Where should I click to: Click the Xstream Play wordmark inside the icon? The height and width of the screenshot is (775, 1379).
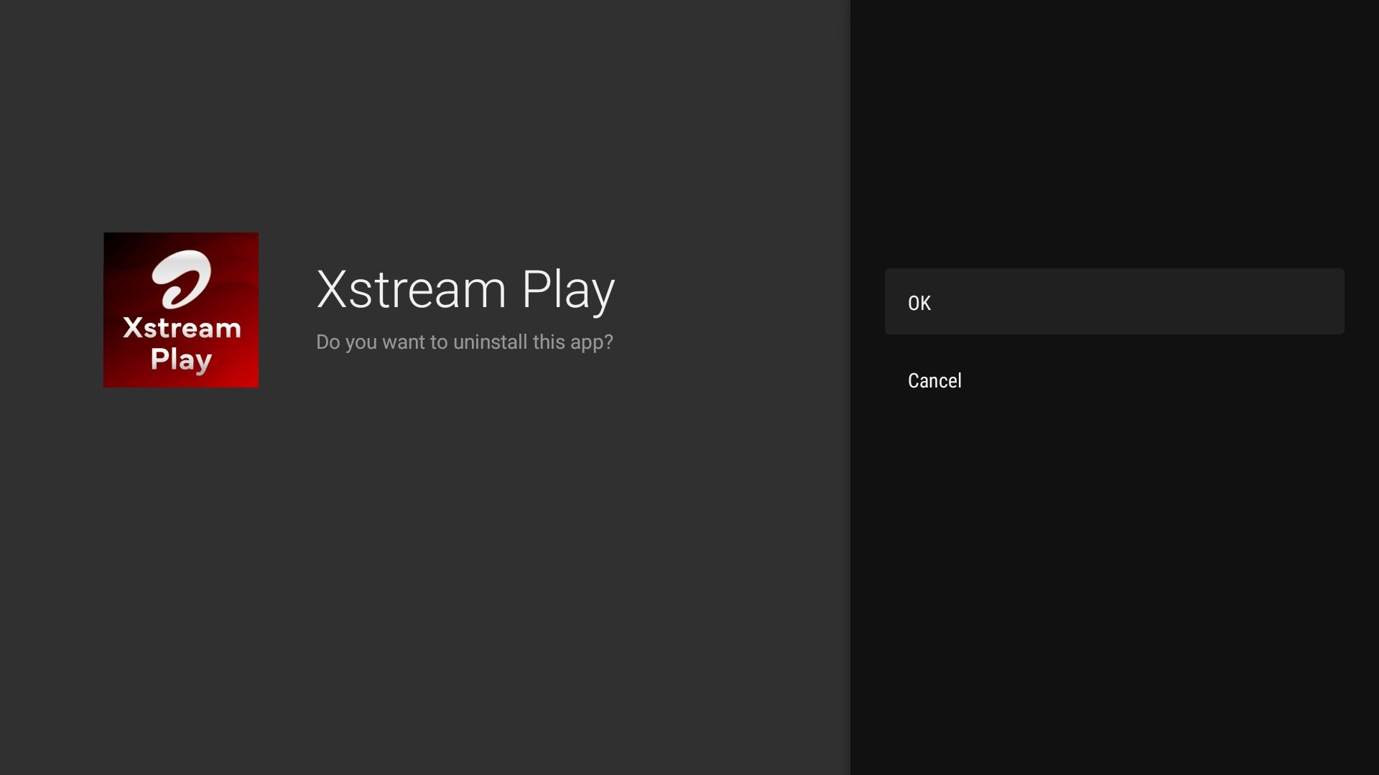(180, 342)
